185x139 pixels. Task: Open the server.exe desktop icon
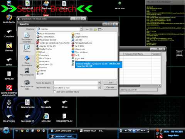(119, 5)
